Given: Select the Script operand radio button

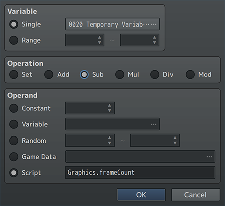Looking at the screenshot, I should tap(14, 173).
